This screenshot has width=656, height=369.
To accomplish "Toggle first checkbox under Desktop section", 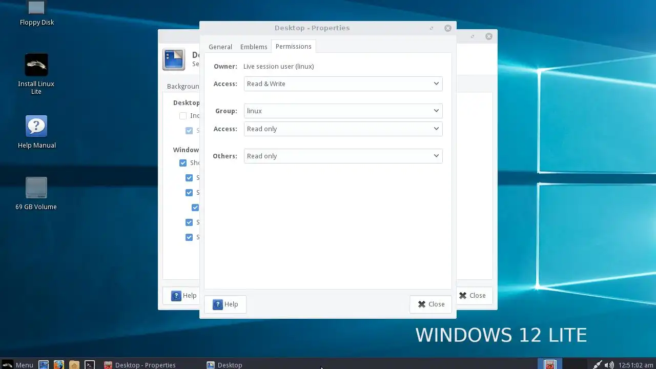I will (x=183, y=116).
